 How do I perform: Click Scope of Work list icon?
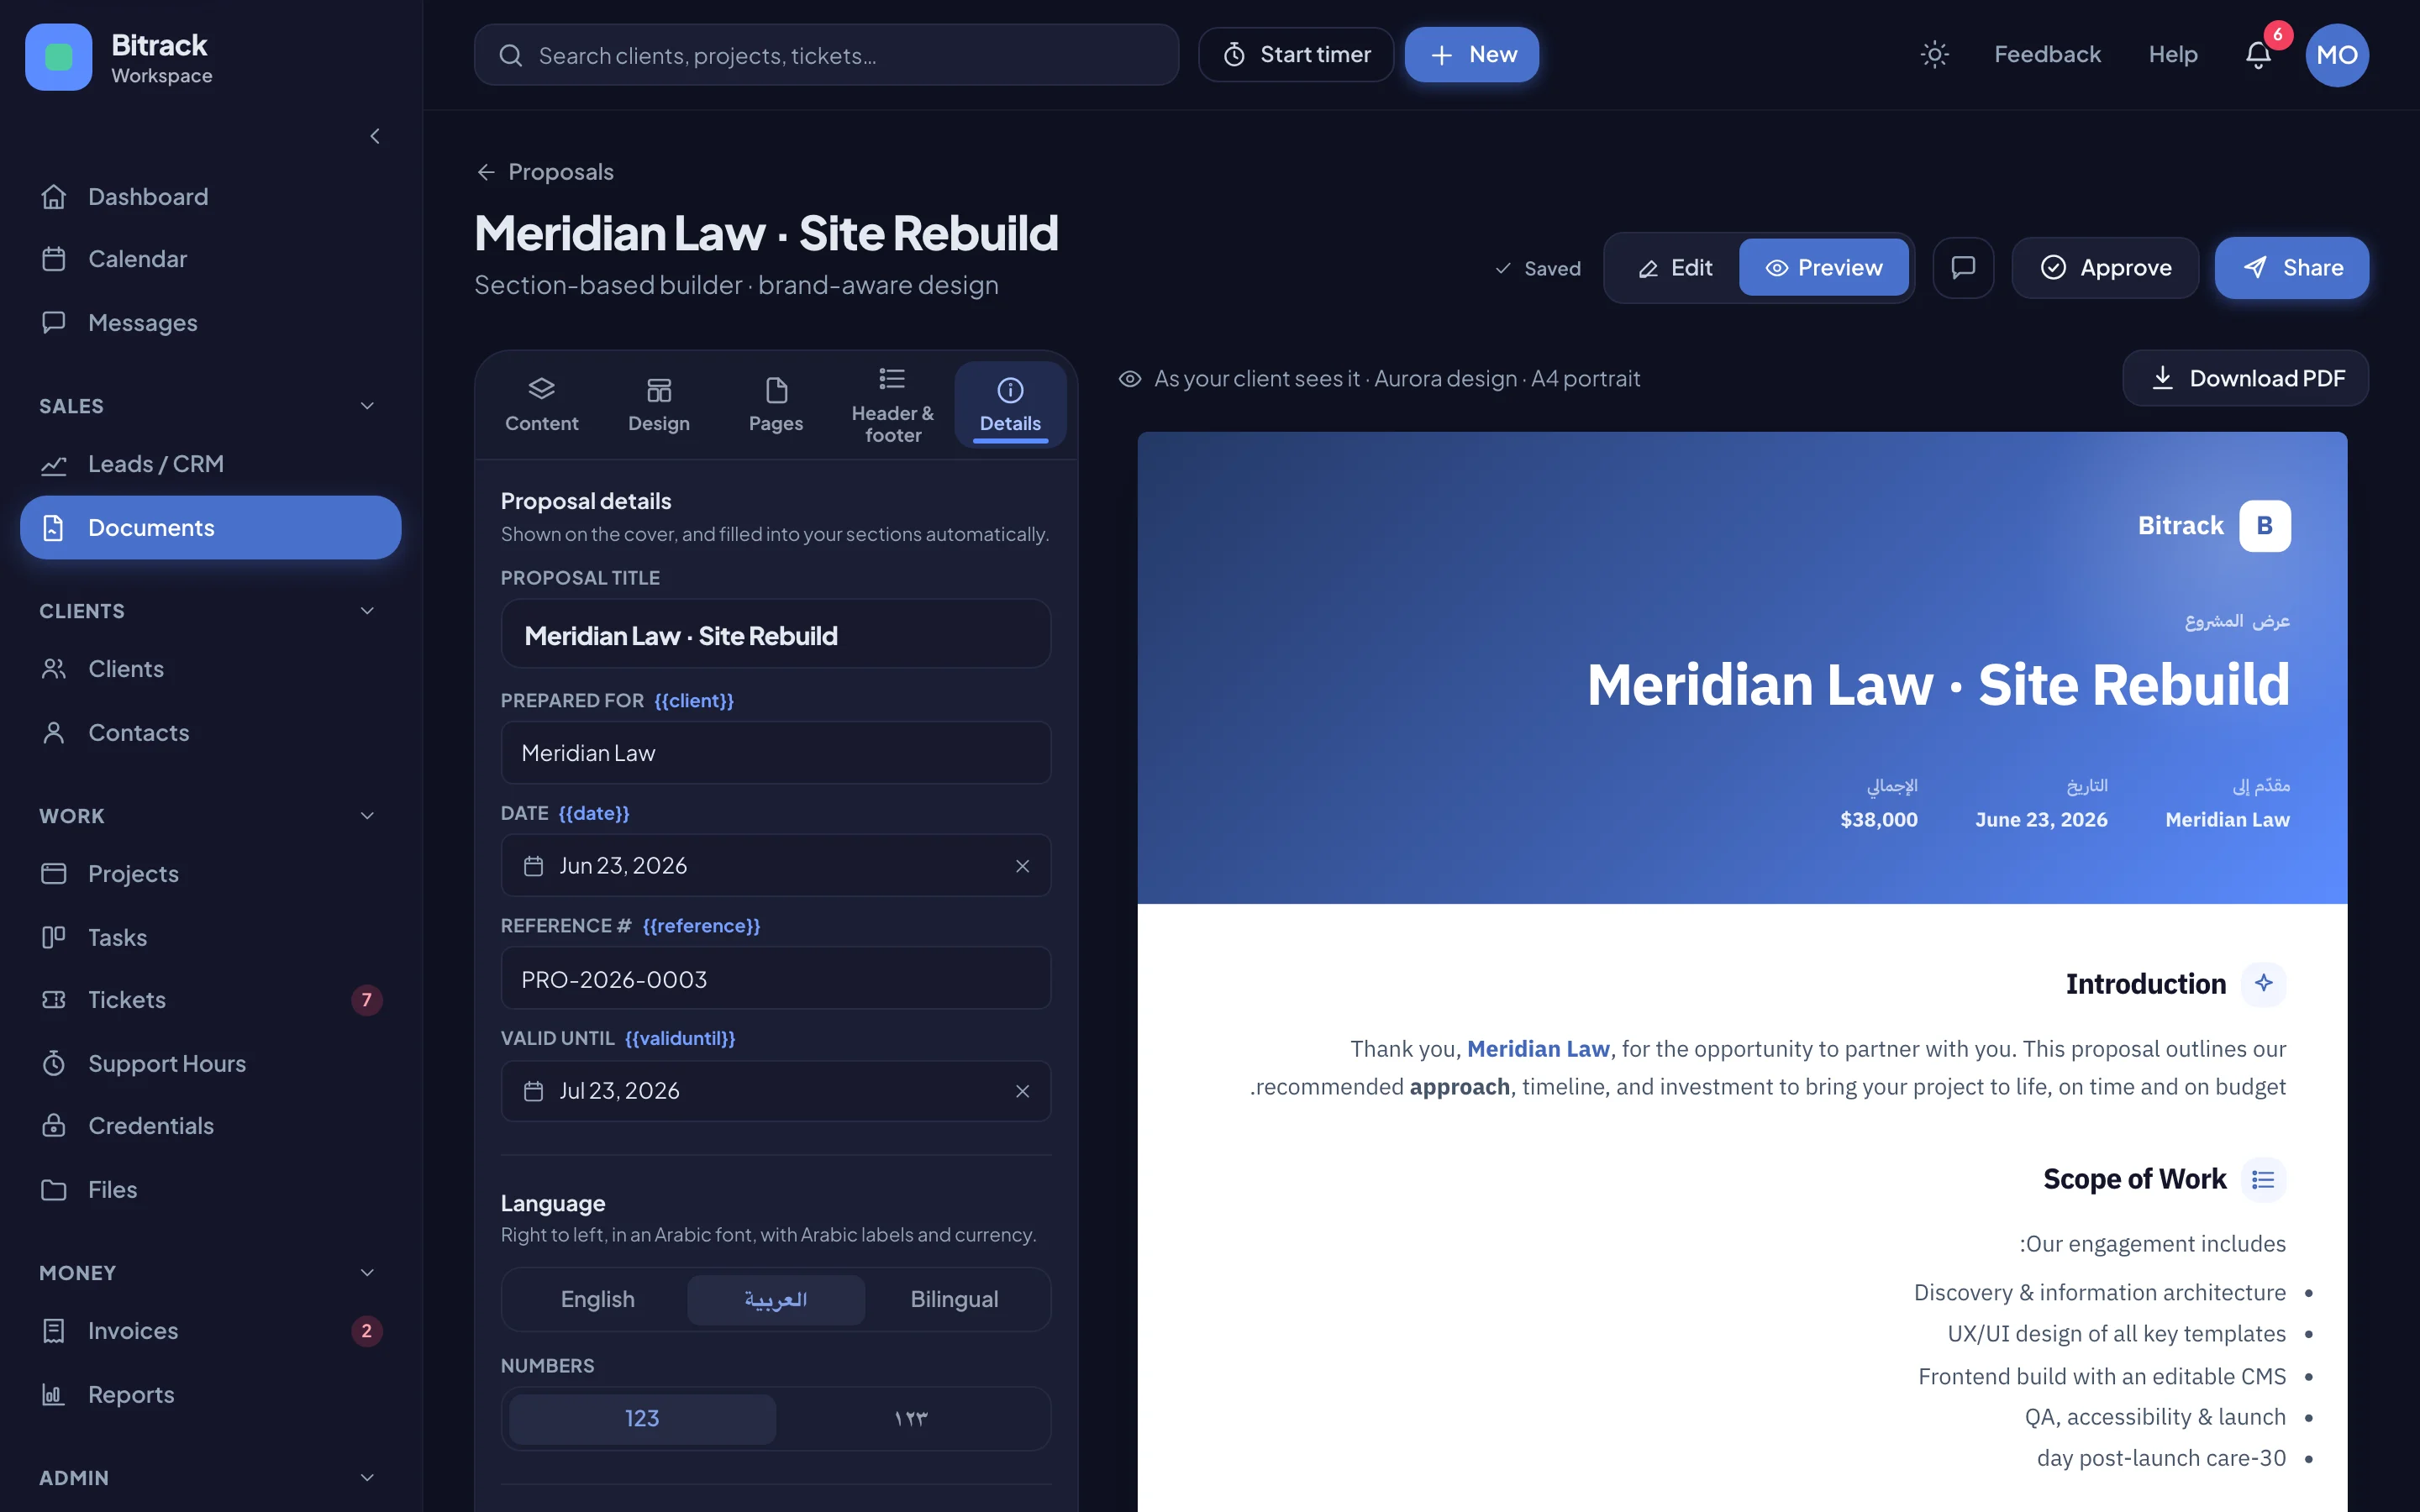click(2264, 1180)
